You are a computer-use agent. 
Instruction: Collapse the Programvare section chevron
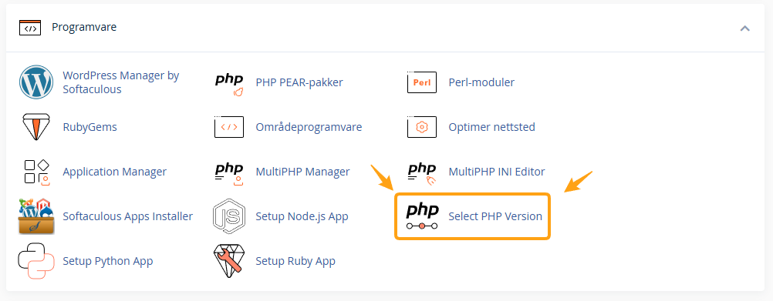[x=745, y=28]
